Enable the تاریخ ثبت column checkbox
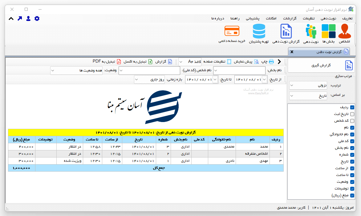 [352, 114]
